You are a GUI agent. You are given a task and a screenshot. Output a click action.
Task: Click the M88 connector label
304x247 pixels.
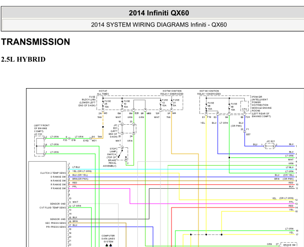149,113
